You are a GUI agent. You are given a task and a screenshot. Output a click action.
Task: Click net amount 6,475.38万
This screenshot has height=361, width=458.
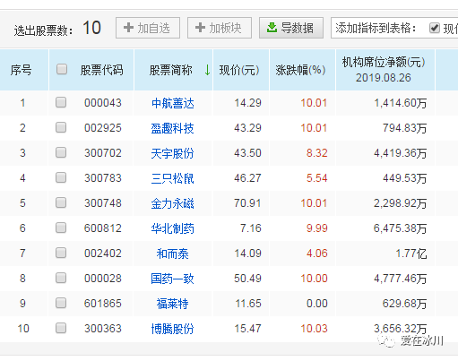(x=401, y=228)
